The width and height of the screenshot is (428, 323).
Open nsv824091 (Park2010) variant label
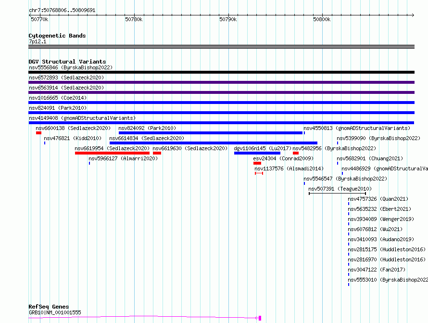[x=58, y=108]
